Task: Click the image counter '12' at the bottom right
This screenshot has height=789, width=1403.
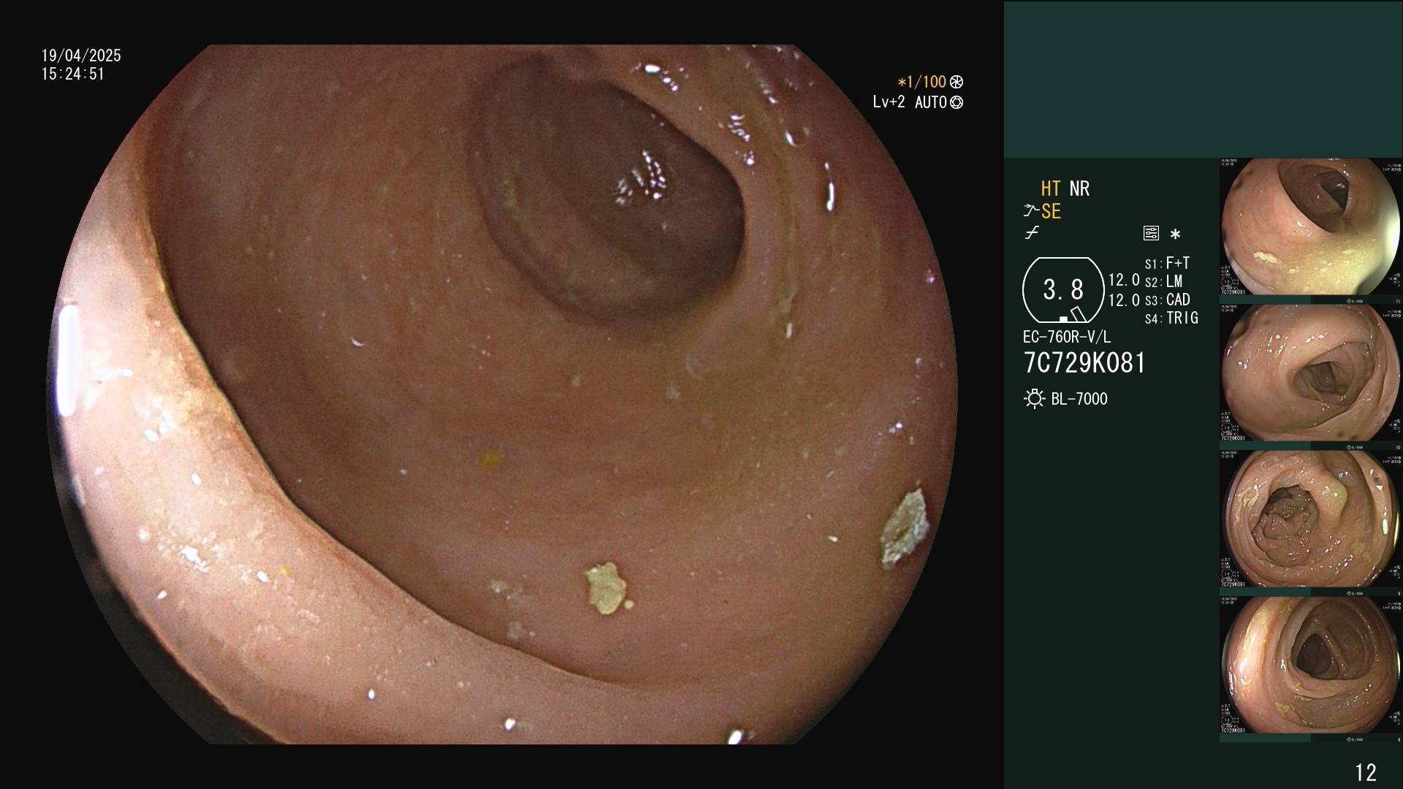Action: [1366, 772]
